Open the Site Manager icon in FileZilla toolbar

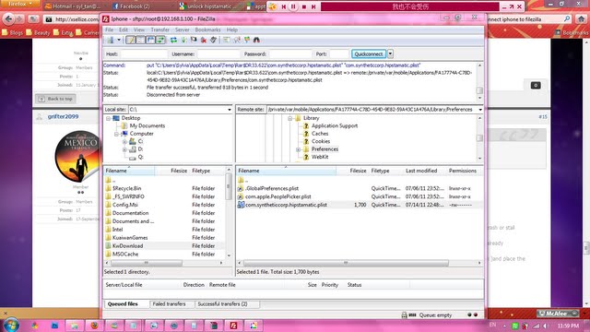[111, 40]
